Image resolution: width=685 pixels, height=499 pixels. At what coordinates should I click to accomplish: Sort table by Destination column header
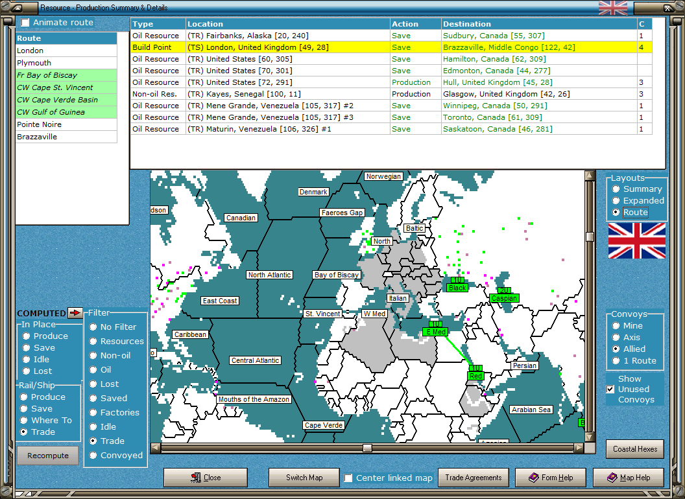pos(538,24)
